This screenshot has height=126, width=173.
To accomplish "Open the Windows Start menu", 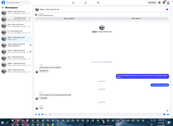I will click(x=2, y=123).
